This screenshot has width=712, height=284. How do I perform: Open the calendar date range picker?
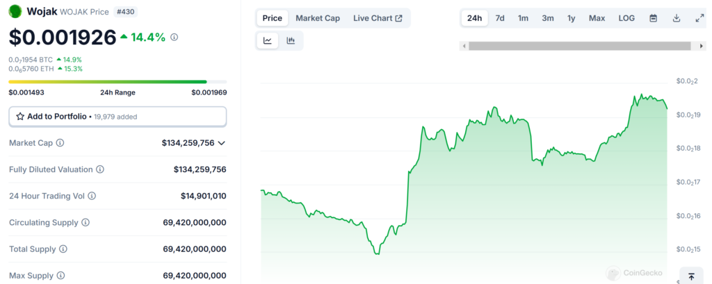(654, 18)
